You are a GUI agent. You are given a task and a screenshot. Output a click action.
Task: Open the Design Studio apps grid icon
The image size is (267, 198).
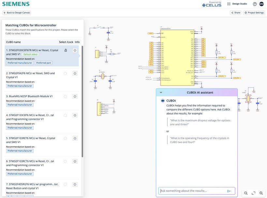click(x=229, y=4)
